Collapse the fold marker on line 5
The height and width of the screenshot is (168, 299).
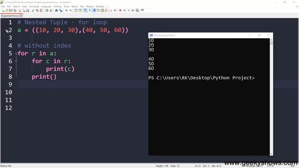16,54
